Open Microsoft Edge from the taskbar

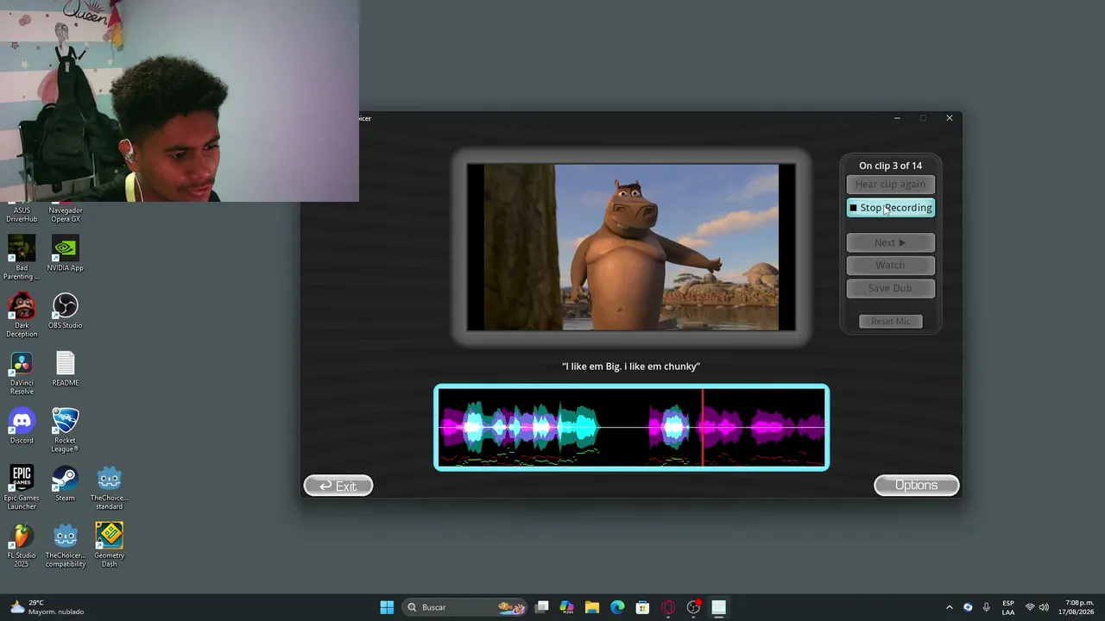click(617, 607)
